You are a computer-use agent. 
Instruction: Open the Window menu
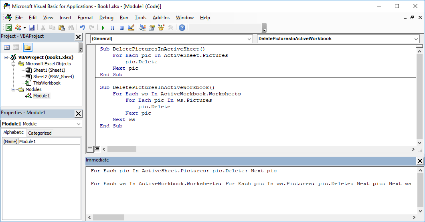coord(185,18)
